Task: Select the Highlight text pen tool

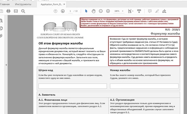Action: (x=157, y=11)
